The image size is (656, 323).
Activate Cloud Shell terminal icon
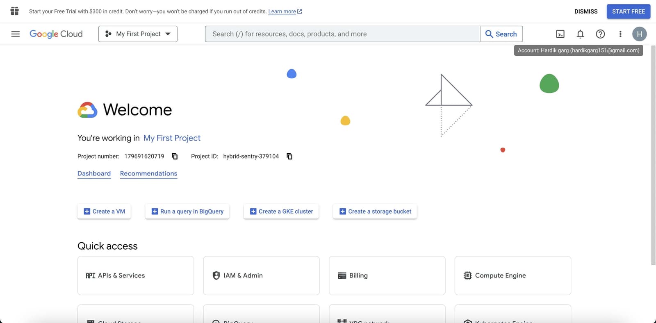560,34
